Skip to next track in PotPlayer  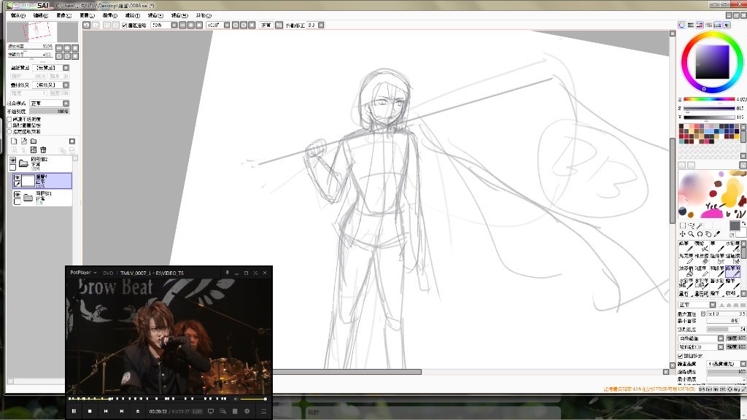click(x=122, y=411)
